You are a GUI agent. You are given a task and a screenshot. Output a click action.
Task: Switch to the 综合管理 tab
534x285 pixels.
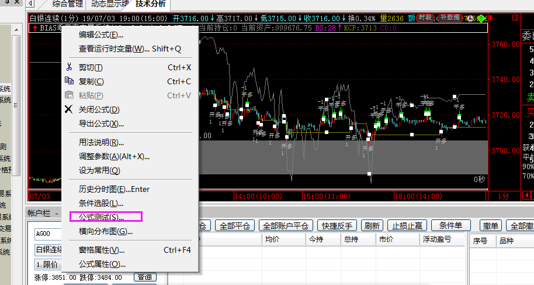(67, 4)
